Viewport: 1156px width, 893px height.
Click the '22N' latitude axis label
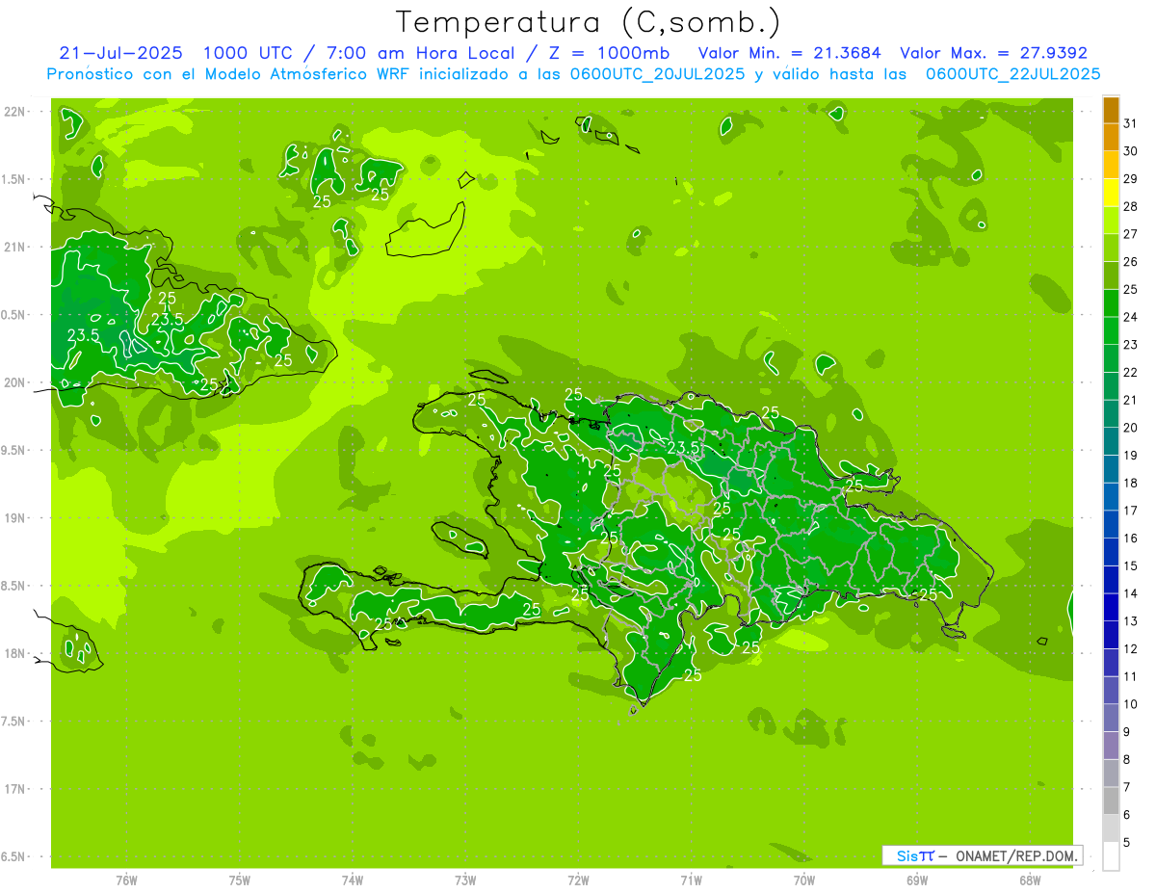13,111
